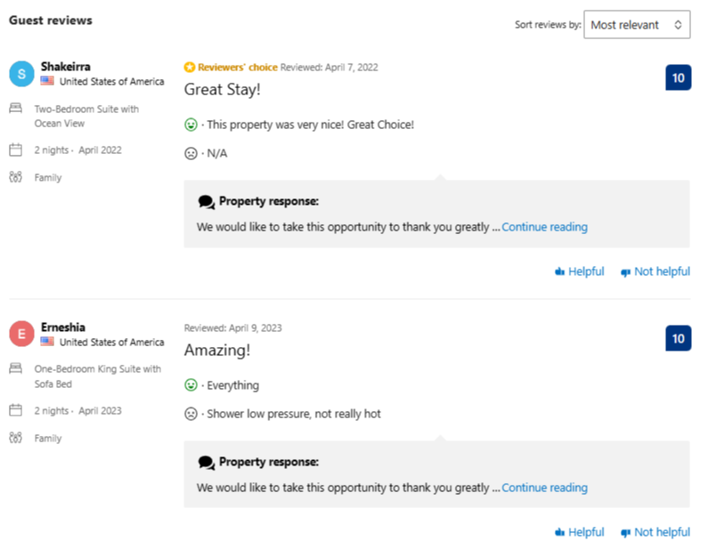Click the thumbs-up icon on Erneshia's review

[560, 532]
